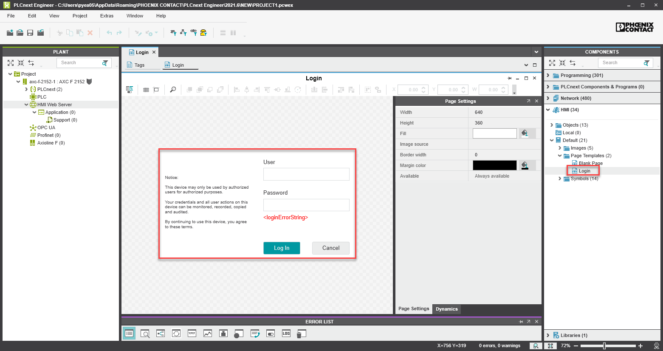663x351 pixels.
Task: Open the recycle bin icon in the bottom bar
Action: (301, 334)
